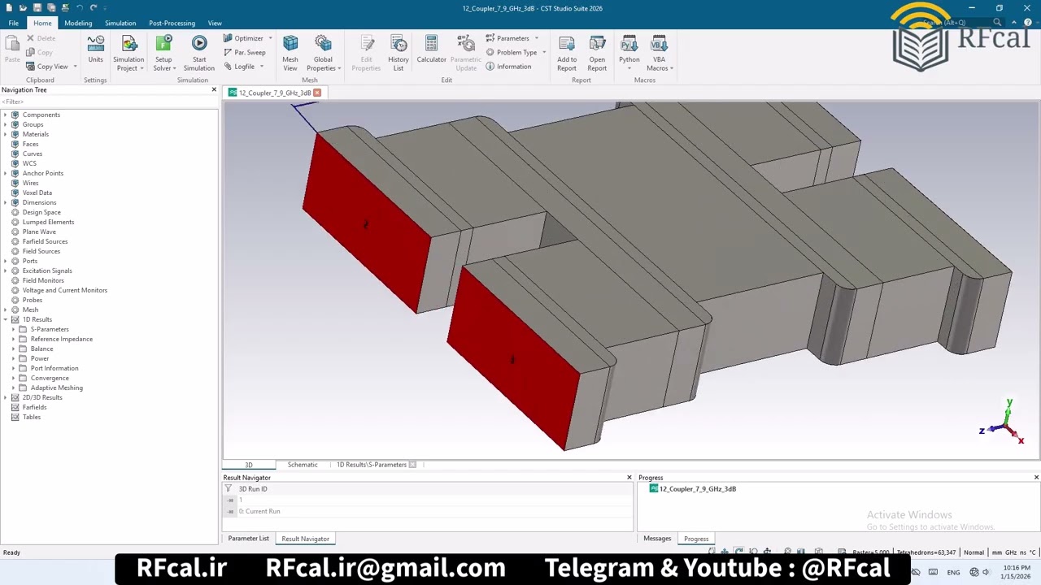This screenshot has width=1041, height=585.
Task: Close the Navigation Tree panel
Action: click(214, 89)
